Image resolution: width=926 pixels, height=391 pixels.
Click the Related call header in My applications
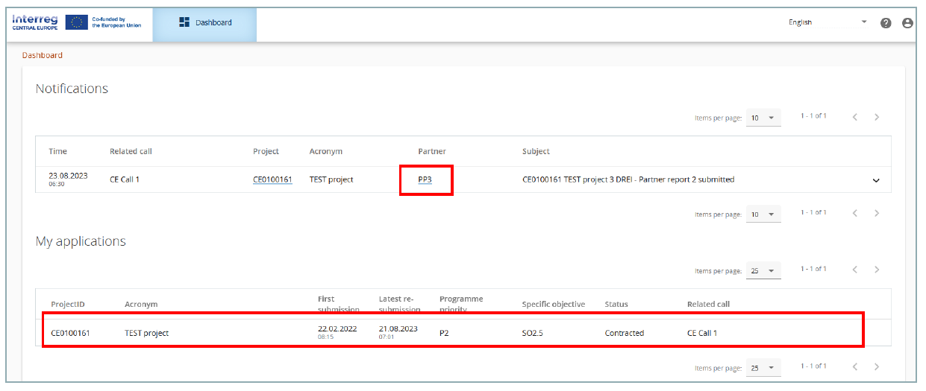(708, 304)
